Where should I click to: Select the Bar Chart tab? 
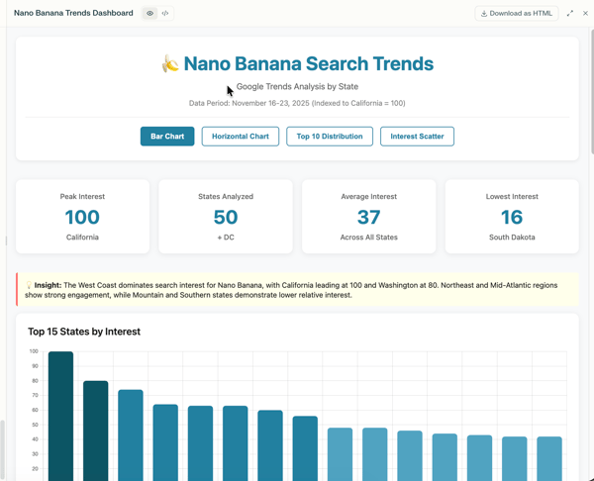(x=167, y=137)
